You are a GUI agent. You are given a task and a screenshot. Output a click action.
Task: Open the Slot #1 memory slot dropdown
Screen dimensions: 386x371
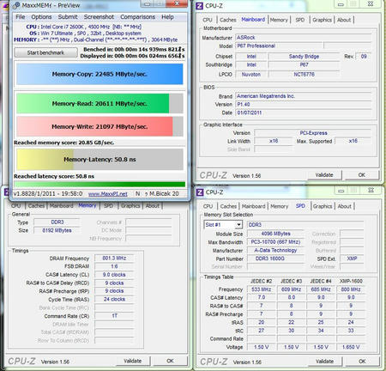[238, 225]
